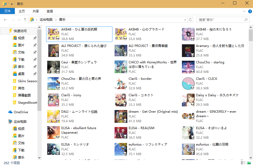Open the Quick Access Toolbar customize dropdown
This screenshot has width=253, height=166.
[12, 4]
